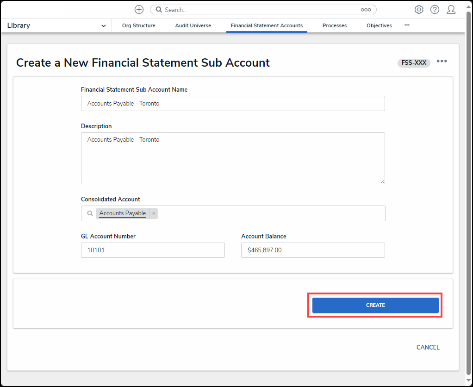Focus the GL Account Number field
The height and width of the screenshot is (387, 473).
tap(153, 250)
